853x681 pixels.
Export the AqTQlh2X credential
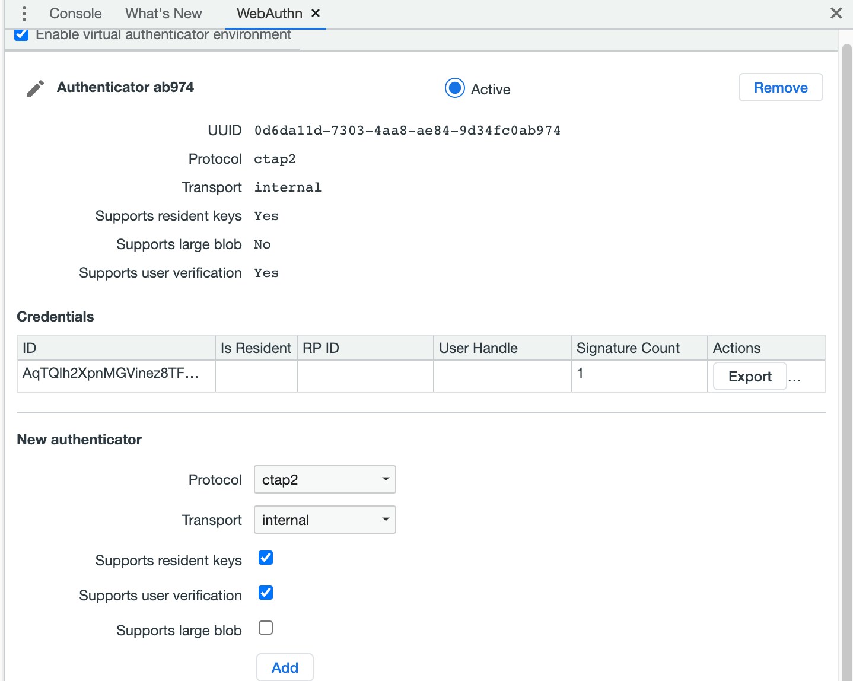click(x=750, y=377)
